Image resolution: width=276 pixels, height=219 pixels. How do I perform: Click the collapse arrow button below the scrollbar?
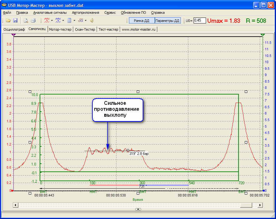tap(138, 209)
